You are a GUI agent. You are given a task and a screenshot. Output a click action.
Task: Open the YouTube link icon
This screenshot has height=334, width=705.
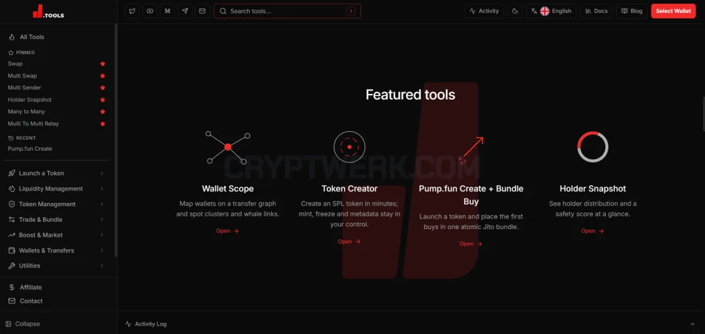149,11
